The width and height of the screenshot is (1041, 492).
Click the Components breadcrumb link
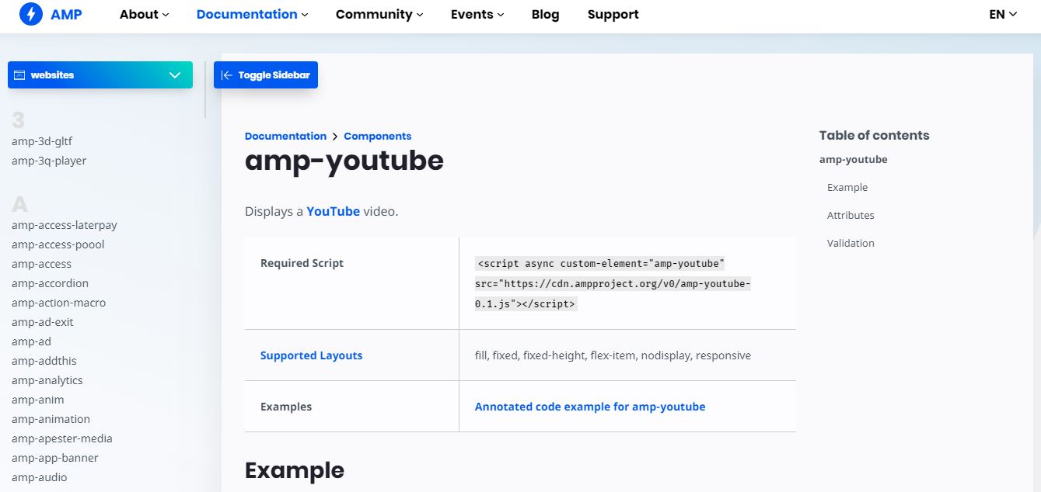coord(377,136)
